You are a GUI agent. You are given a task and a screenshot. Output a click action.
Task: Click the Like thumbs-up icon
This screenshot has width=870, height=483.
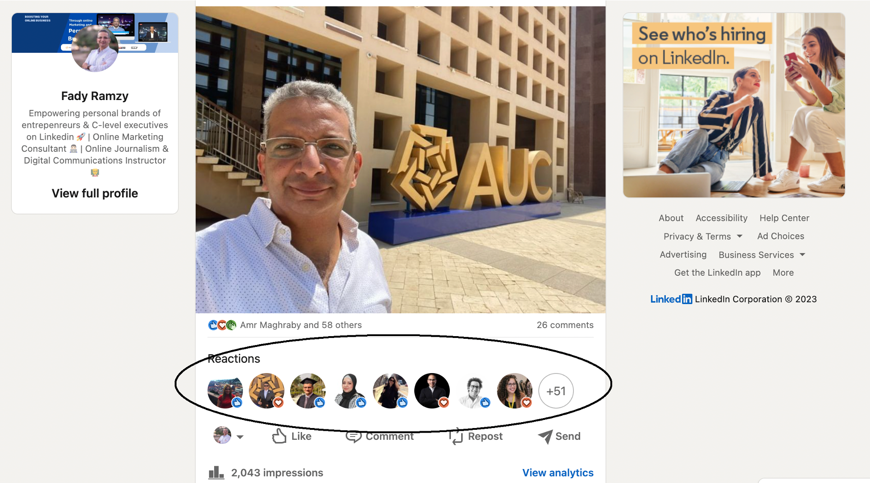279,436
